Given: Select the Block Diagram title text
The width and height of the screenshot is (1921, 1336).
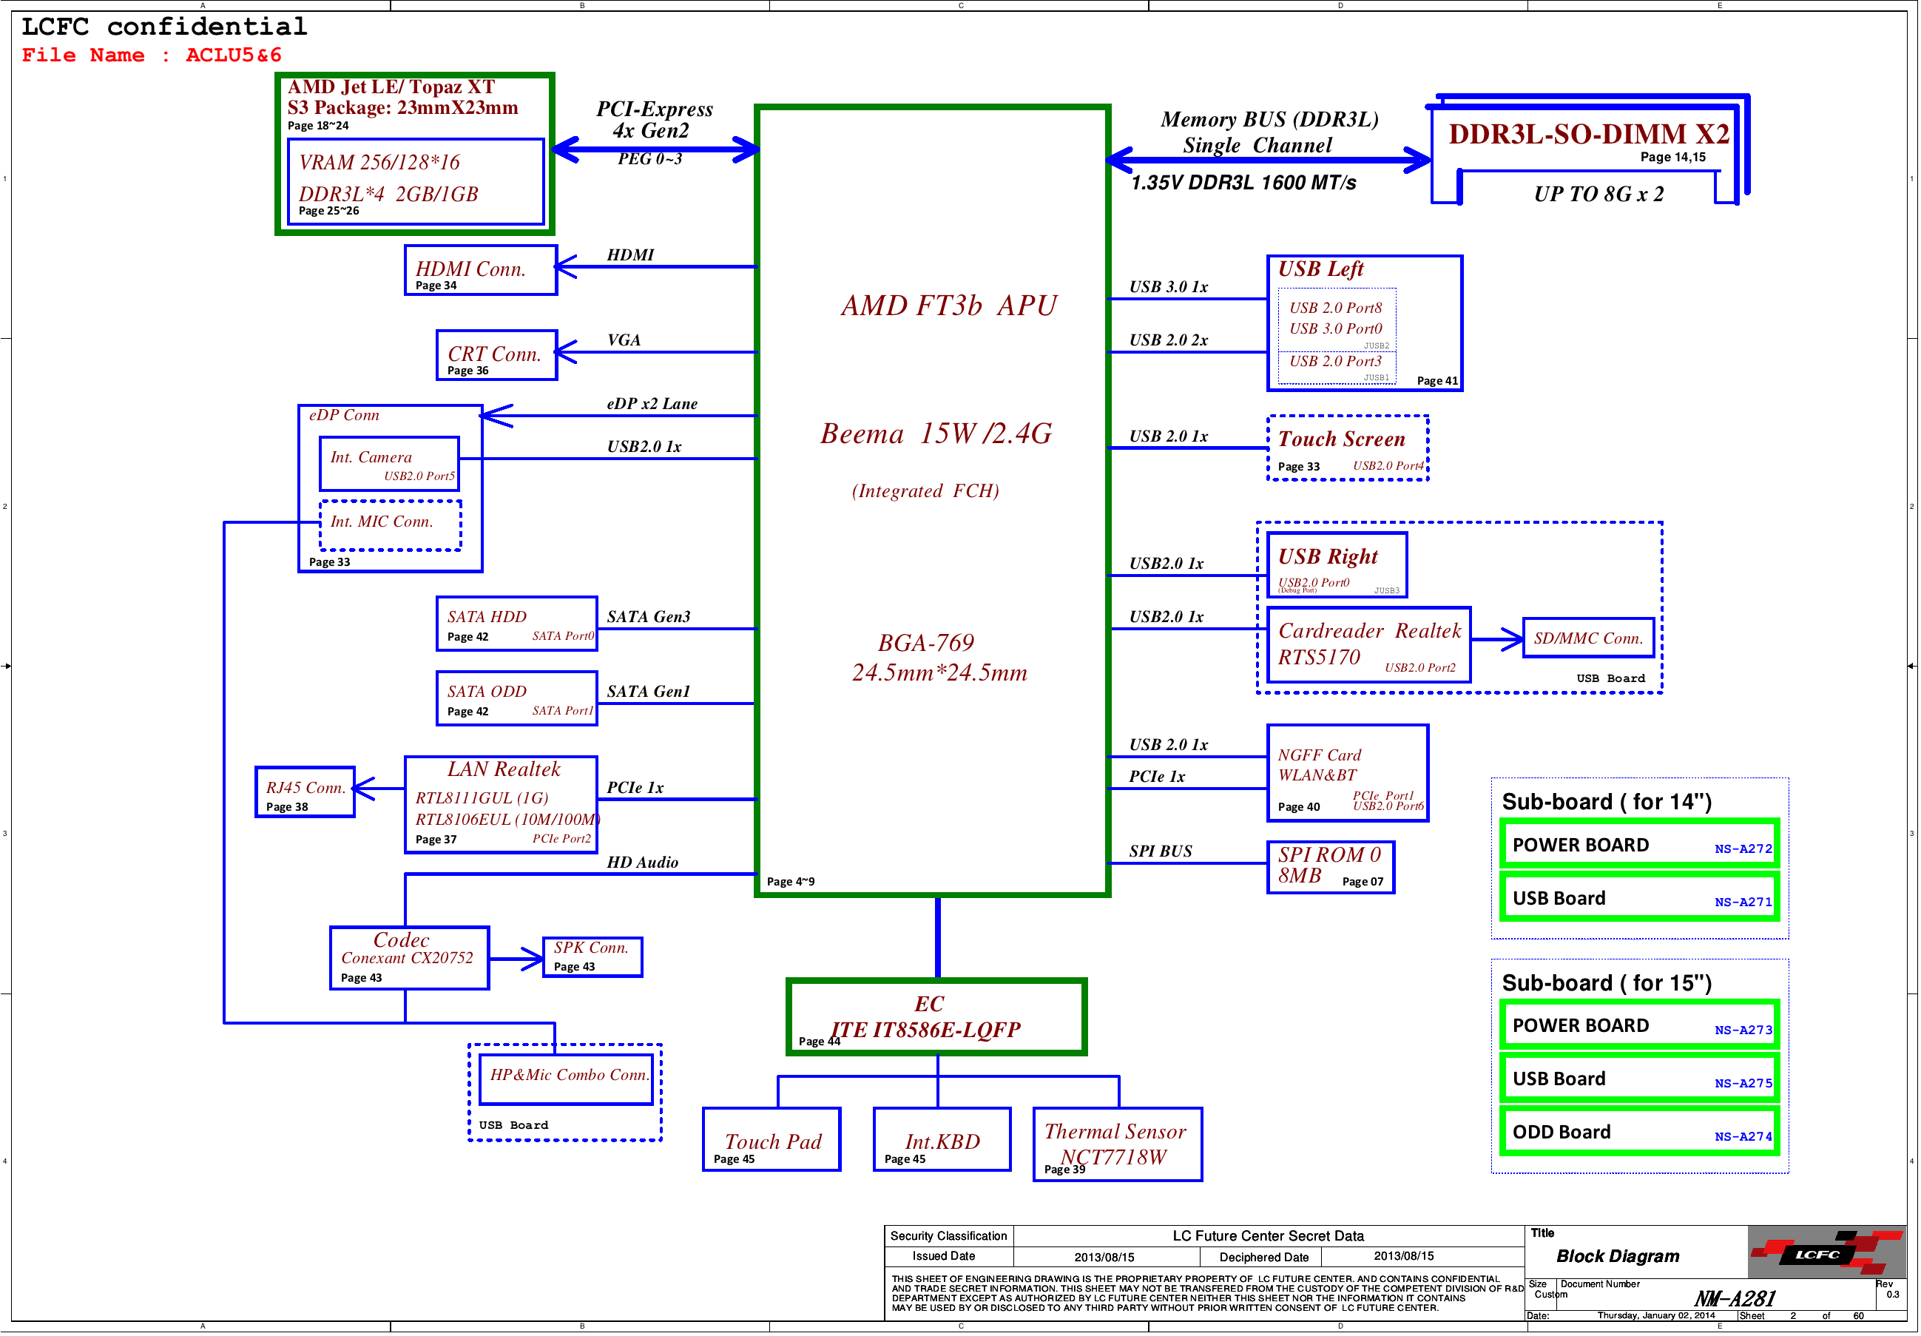Looking at the screenshot, I should [1617, 1257].
